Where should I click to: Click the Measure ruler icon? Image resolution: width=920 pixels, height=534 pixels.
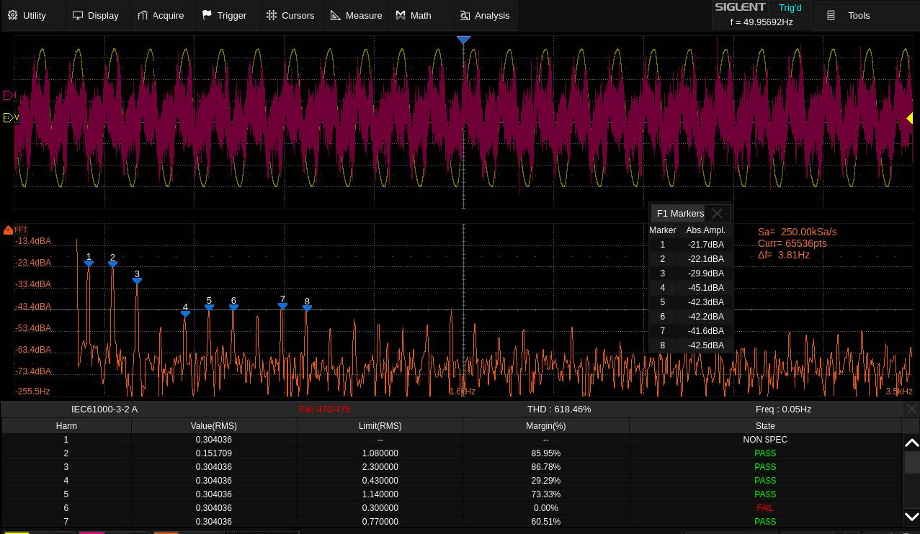tap(336, 15)
